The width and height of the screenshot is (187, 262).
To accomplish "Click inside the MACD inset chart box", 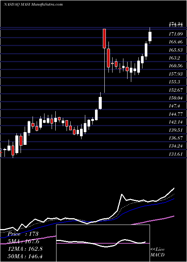I will point(103,243).
